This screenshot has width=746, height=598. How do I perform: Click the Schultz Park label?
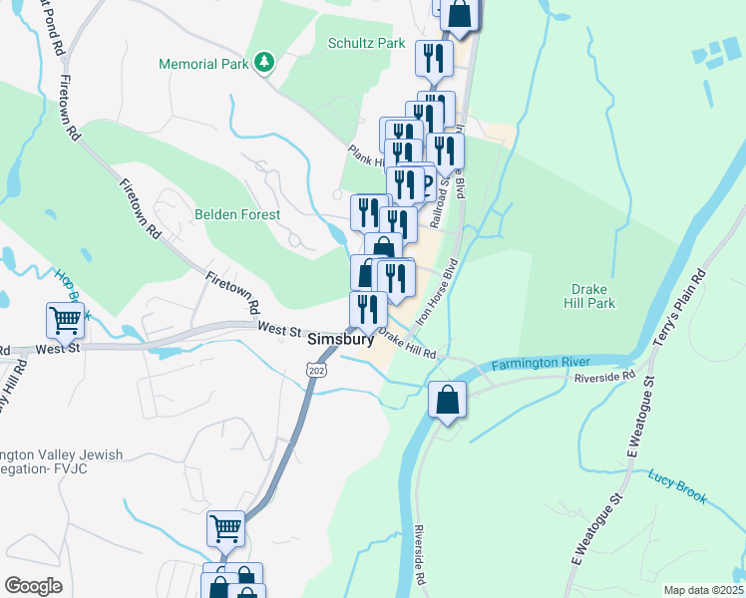click(x=366, y=43)
